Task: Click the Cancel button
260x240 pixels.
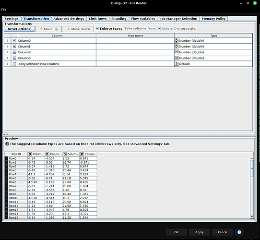Action: pyautogui.click(x=223, y=232)
